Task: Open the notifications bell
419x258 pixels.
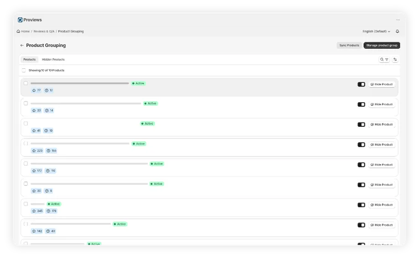Action: click(x=397, y=31)
